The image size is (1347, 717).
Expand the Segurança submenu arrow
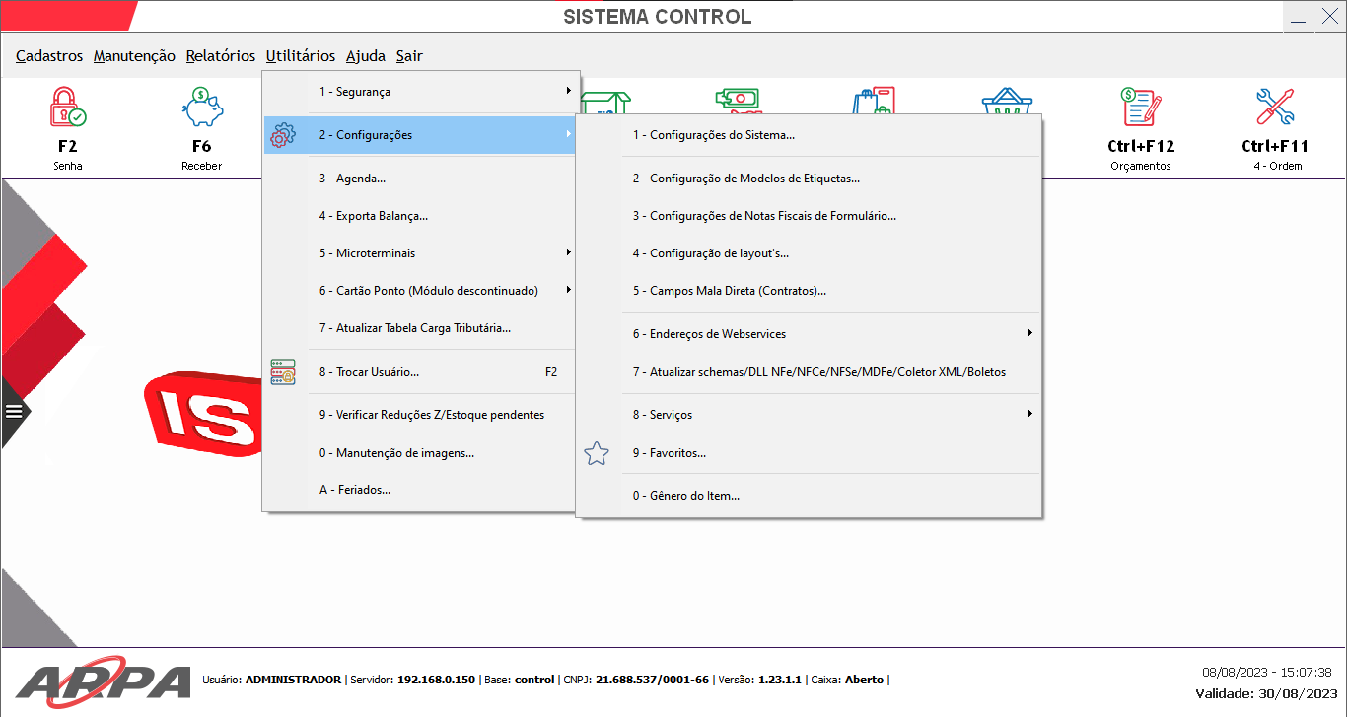568,92
